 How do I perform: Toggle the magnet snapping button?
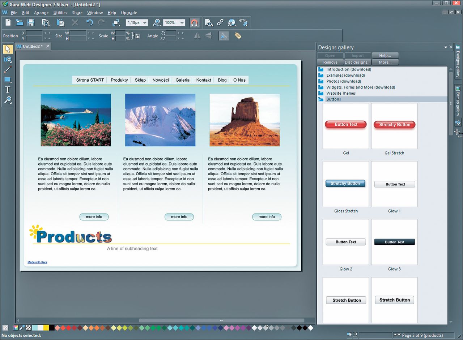[194, 23]
